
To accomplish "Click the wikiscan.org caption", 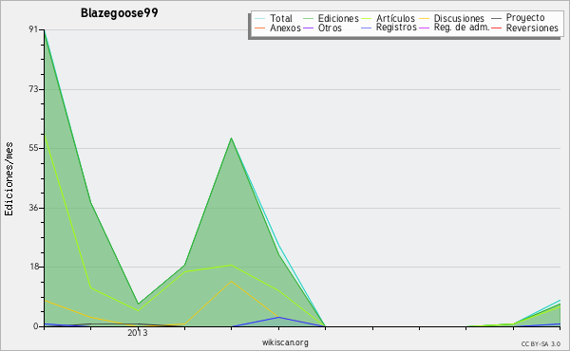I will click(x=285, y=342).
